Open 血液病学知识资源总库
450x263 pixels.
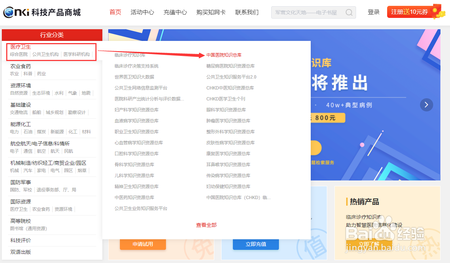[x=136, y=121]
